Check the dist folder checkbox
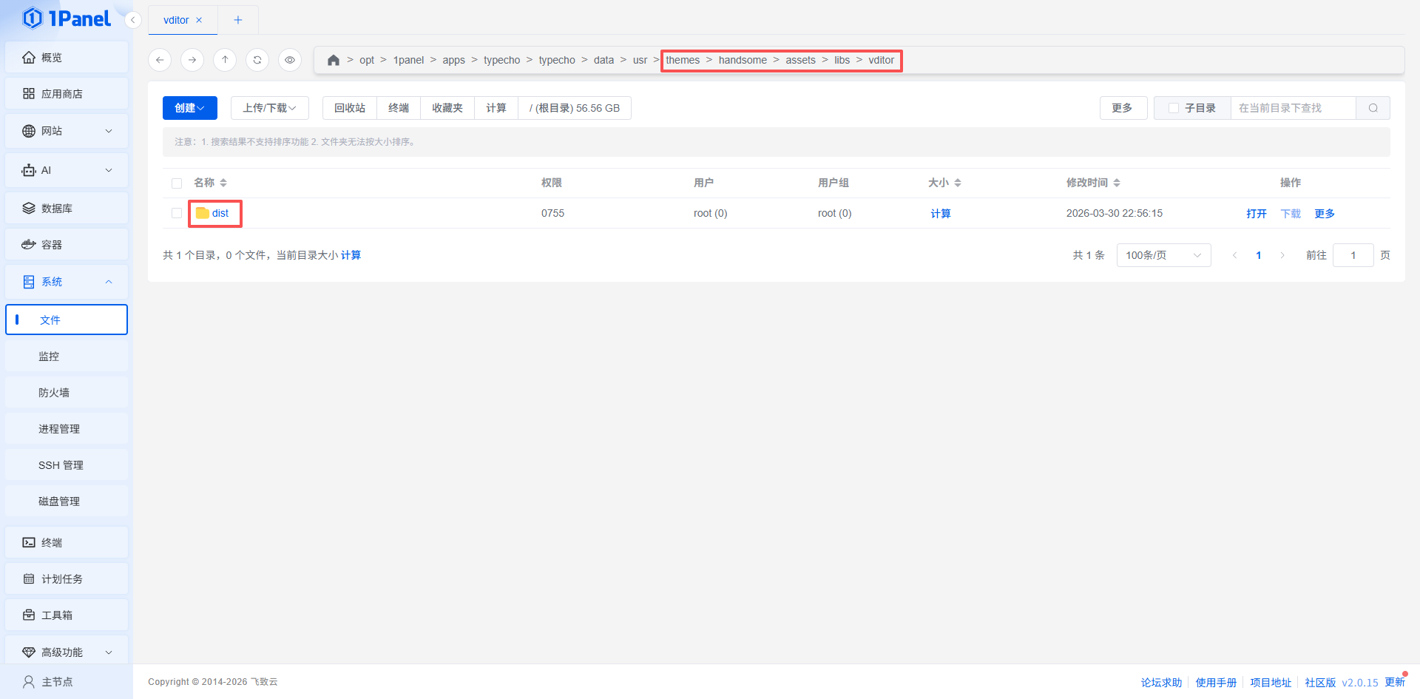The image size is (1420, 699). click(x=177, y=213)
